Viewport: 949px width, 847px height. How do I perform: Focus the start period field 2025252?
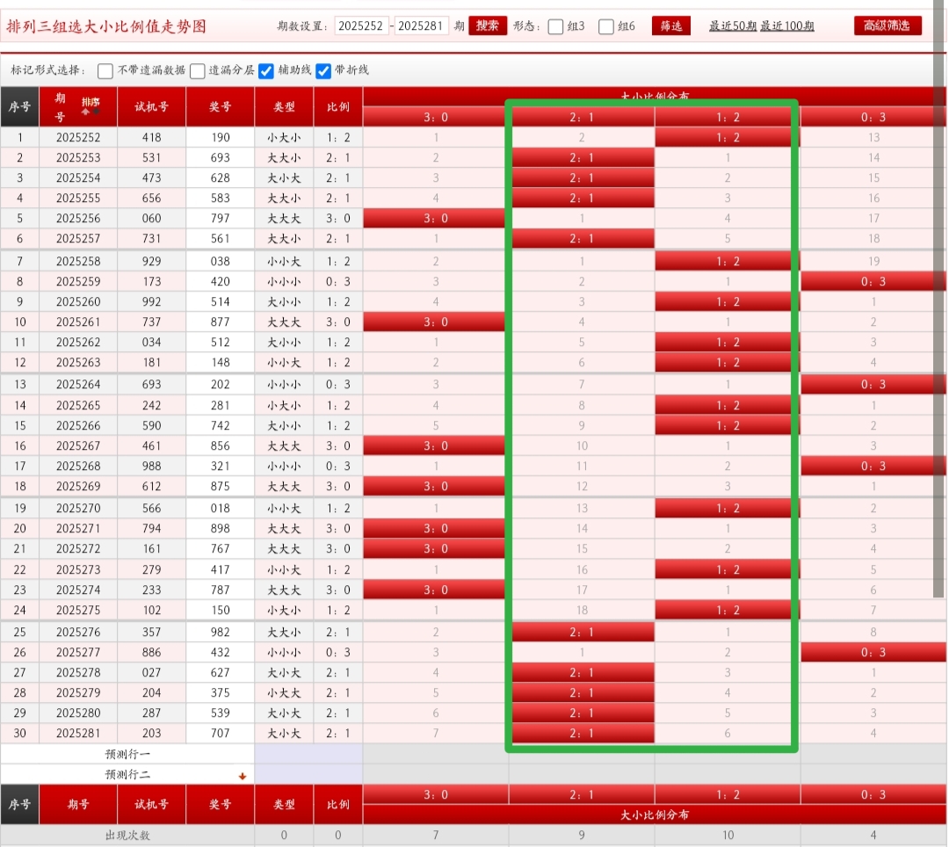pyautogui.click(x=361, y=26)
